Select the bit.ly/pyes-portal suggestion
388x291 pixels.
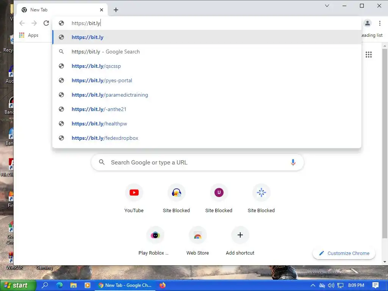pyautogui.click(x=207, y=80)
